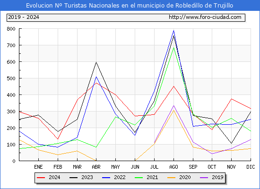This screenshot has height=189, width=260.
Task: Click the 300 value on the y-axis
Action: [11, 112]
